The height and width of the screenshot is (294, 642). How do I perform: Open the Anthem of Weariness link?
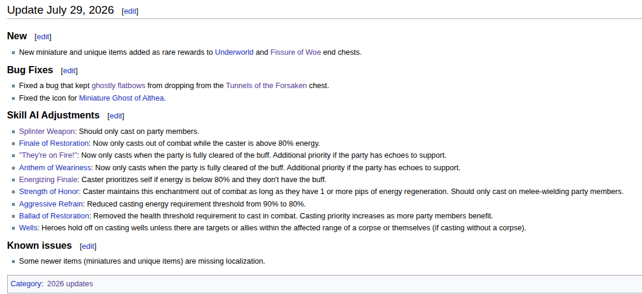[x=55, y=168]
